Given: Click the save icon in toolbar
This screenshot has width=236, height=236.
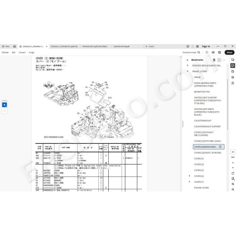Looking at the screenshot, I should [x=207, y=52].
